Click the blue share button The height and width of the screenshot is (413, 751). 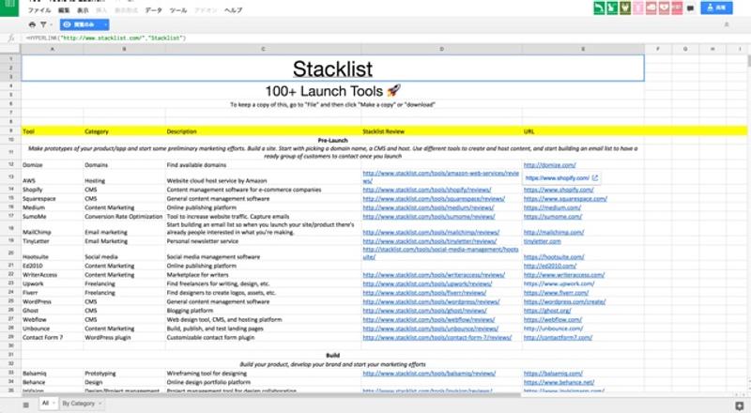(721, 8)
